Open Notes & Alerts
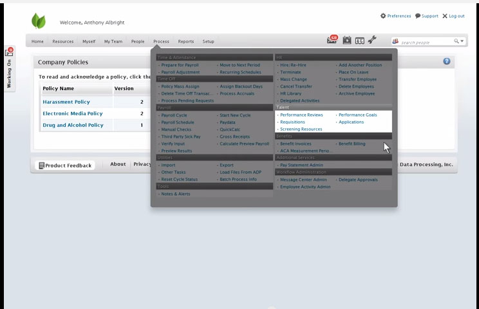The height and width of the screenshot is (309, 479). (x=176, y=194)
